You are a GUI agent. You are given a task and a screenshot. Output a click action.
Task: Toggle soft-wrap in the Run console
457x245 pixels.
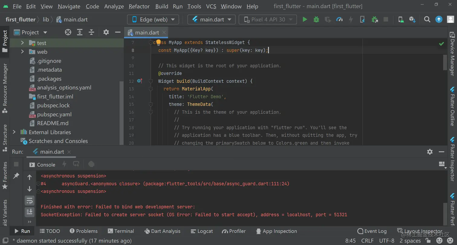[x=29, y=201]
